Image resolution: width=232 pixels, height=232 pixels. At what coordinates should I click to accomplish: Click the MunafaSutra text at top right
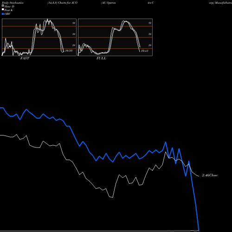click(x=224, y=3)
